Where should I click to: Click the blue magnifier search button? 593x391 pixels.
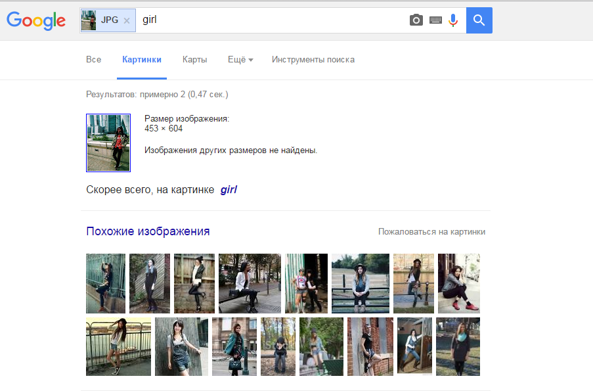479,20
